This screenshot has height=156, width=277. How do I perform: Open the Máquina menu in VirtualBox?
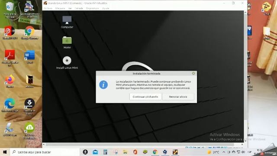point(60,8)
